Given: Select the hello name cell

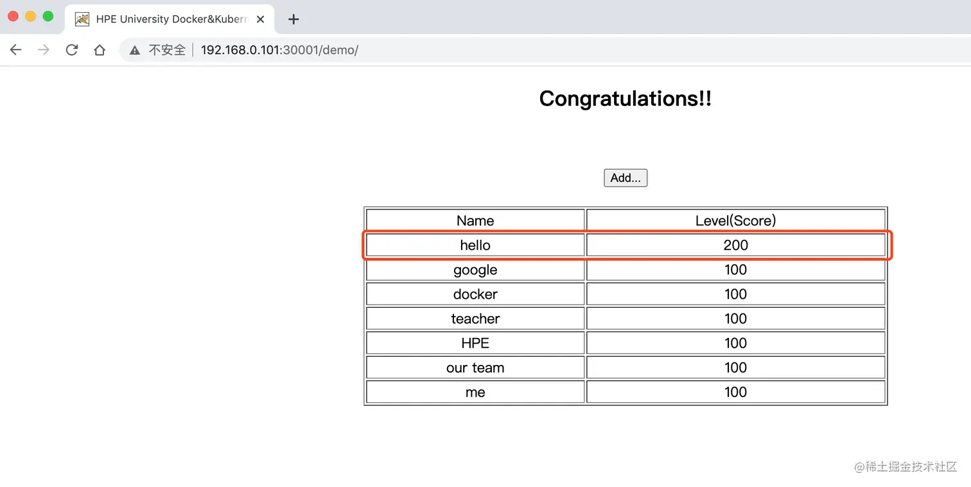Looking at the screenshot, I should pyautogui.click(x=475, y=245).
